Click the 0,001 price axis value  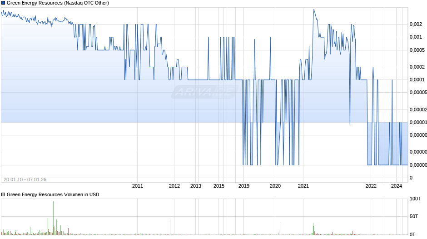pyautogui.click(x=416, y=37)
